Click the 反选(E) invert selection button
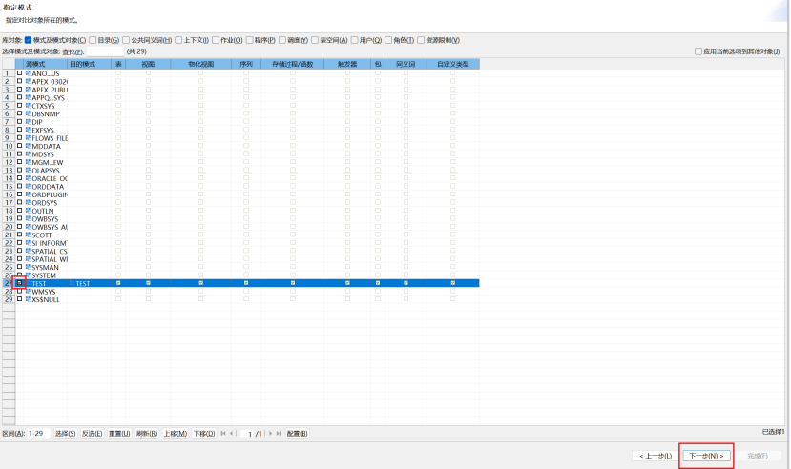791x469 pixels. point(92,433)
